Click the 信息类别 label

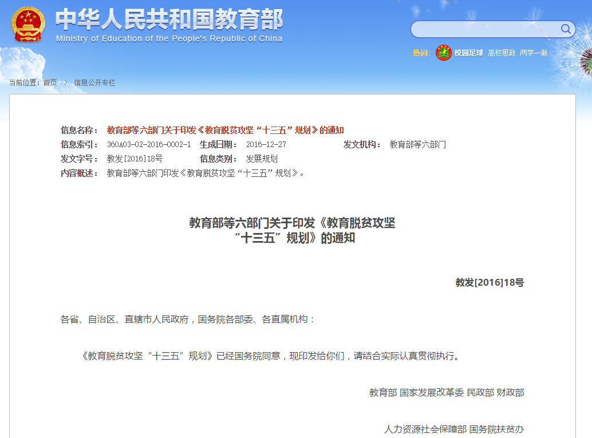click(218, 159)
